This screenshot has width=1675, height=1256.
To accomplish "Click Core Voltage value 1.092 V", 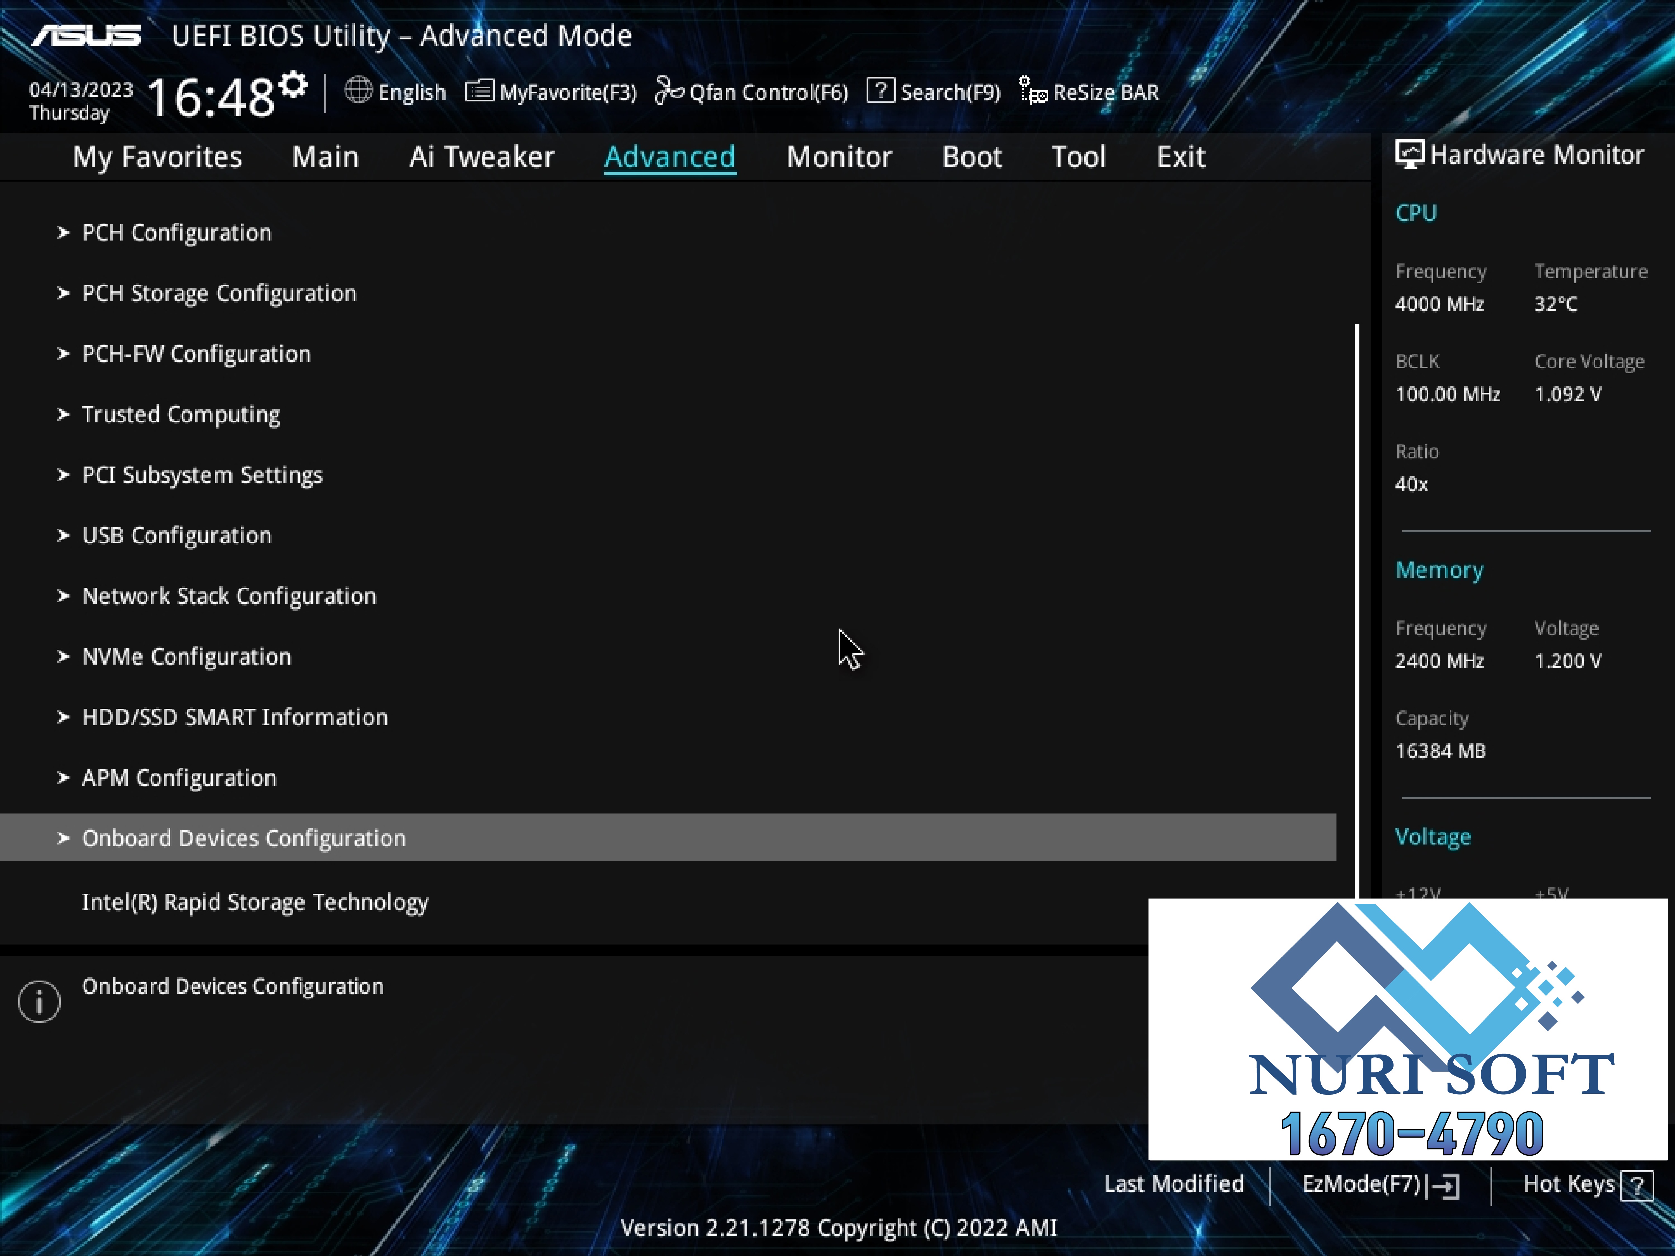I will pos(1568,394).
